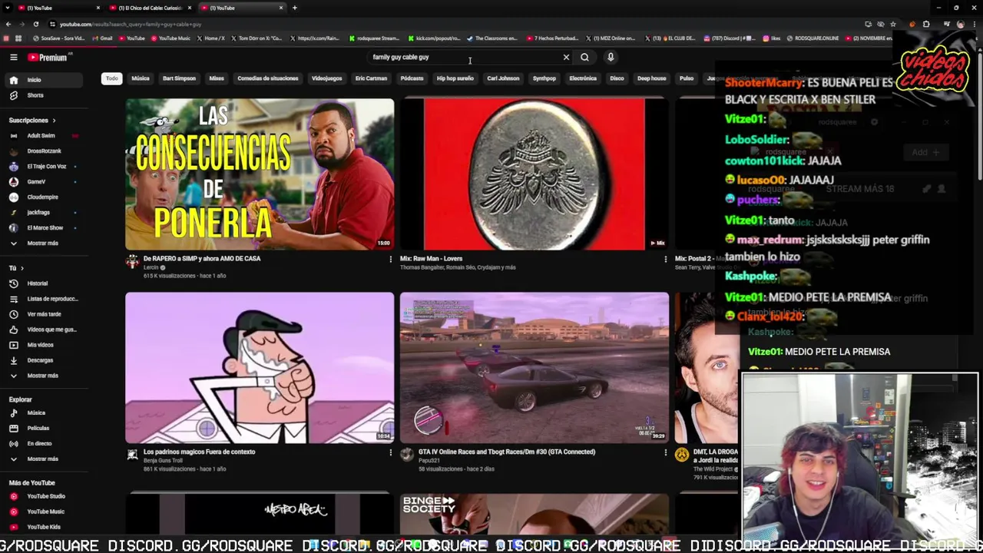Viewport: 983px width, 553px height.
Task: Open Descargas in the sidebar
Action: [x=45, y=360]
